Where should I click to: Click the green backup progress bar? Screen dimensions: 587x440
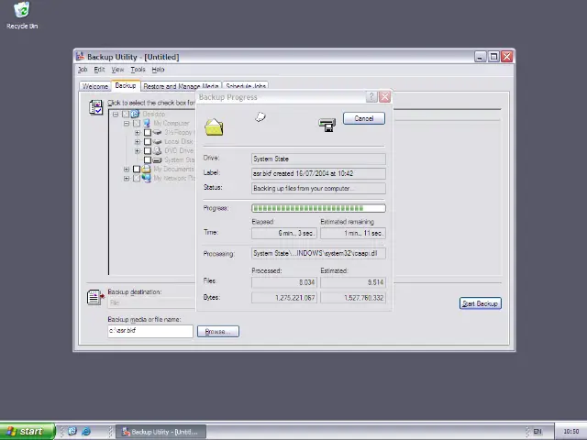[x=318, y=208]
